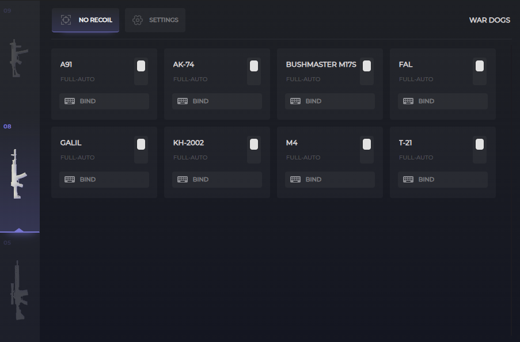Screen dimensions: 520x342
Task: Toggle the T-21 switch
Action: coord(480,150)
